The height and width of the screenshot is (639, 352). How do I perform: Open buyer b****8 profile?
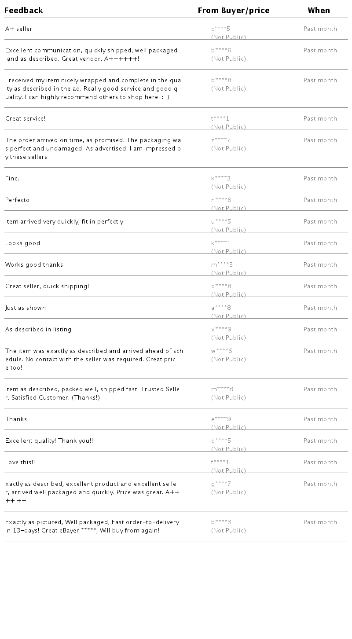pyautogui.click(x=221, y=81)
